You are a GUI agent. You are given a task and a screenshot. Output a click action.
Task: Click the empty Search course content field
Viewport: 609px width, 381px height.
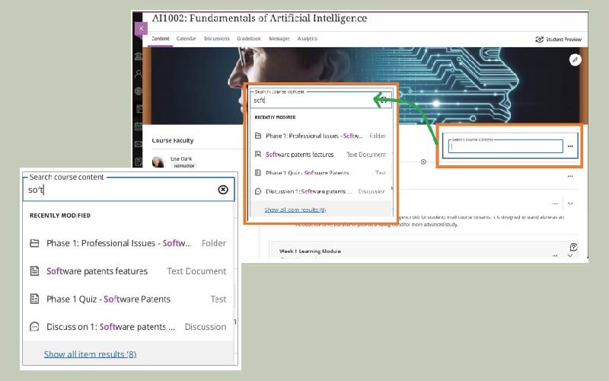pos(505,147)
